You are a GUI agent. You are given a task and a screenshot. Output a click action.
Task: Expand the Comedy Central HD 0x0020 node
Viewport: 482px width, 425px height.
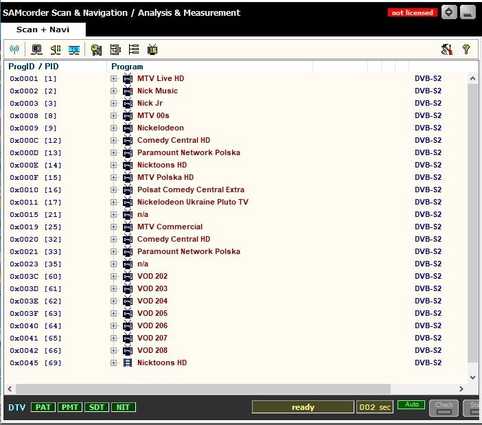[114, 240]
